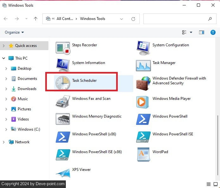220x188 pixels.
Task: Launch the Windows Media Player icon
Action: coord(143,101)
